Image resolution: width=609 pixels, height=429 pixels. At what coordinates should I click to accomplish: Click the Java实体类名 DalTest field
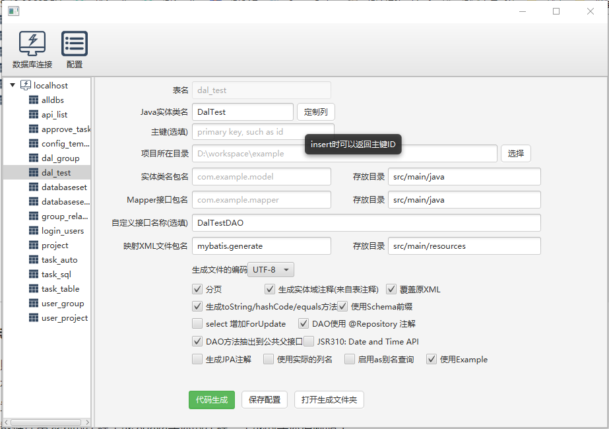tap(243, 112)
